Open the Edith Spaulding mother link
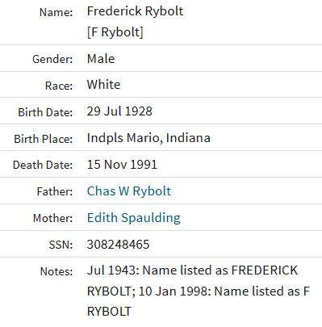Screen dimensions: 322x327 (134, 218)
